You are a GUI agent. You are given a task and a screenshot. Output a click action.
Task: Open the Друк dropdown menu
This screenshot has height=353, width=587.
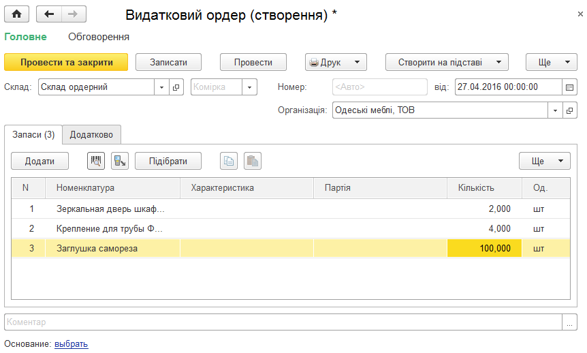click(x=336, y=62)
